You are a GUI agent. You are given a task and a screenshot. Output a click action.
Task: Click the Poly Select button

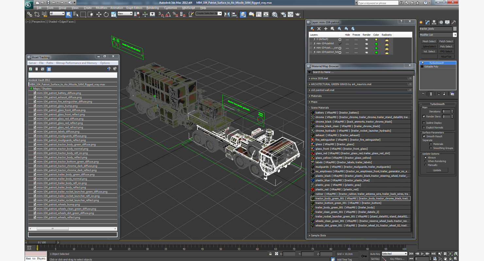pyautogui.click(x=446, y=47)
